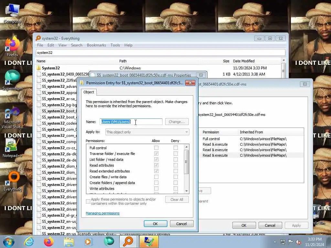331x248 pixels.
Task: Click Full control Allow checkbox
Action: coord(156,148)
